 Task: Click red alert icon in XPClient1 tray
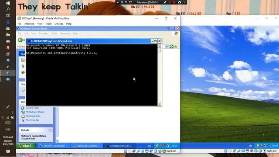(161, 146)
